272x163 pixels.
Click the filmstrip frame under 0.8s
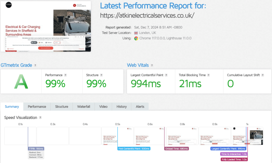click(182, 136)
